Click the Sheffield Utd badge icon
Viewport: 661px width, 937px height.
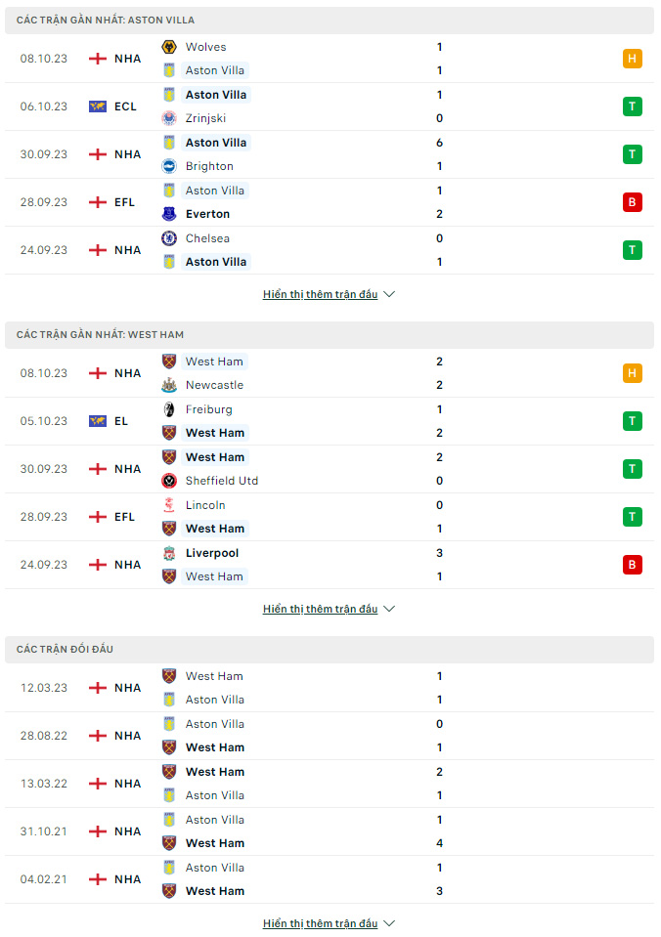[169, 481]
